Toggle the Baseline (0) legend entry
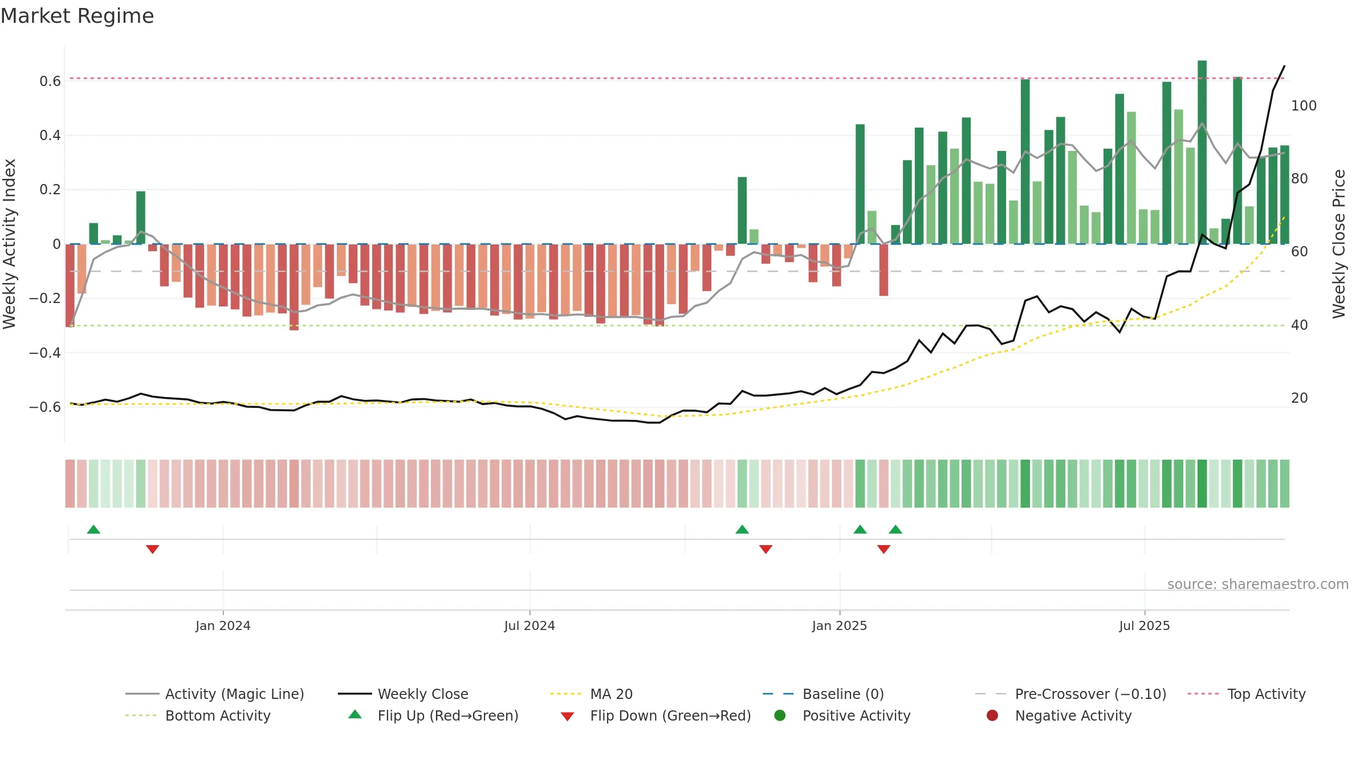The image size is (1368, 769). tap(823, 694)
